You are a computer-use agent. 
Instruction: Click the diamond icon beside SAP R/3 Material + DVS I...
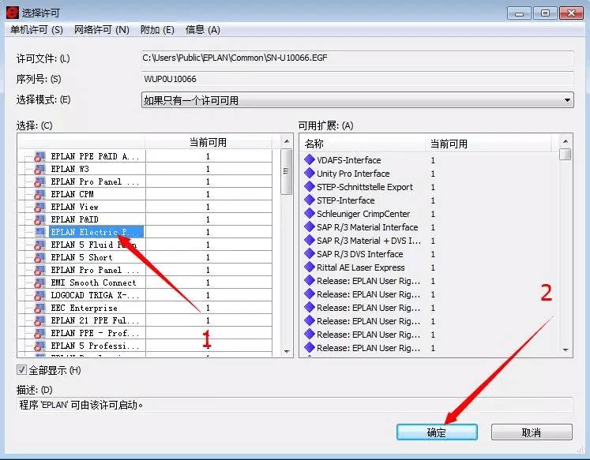click(310, 240)
